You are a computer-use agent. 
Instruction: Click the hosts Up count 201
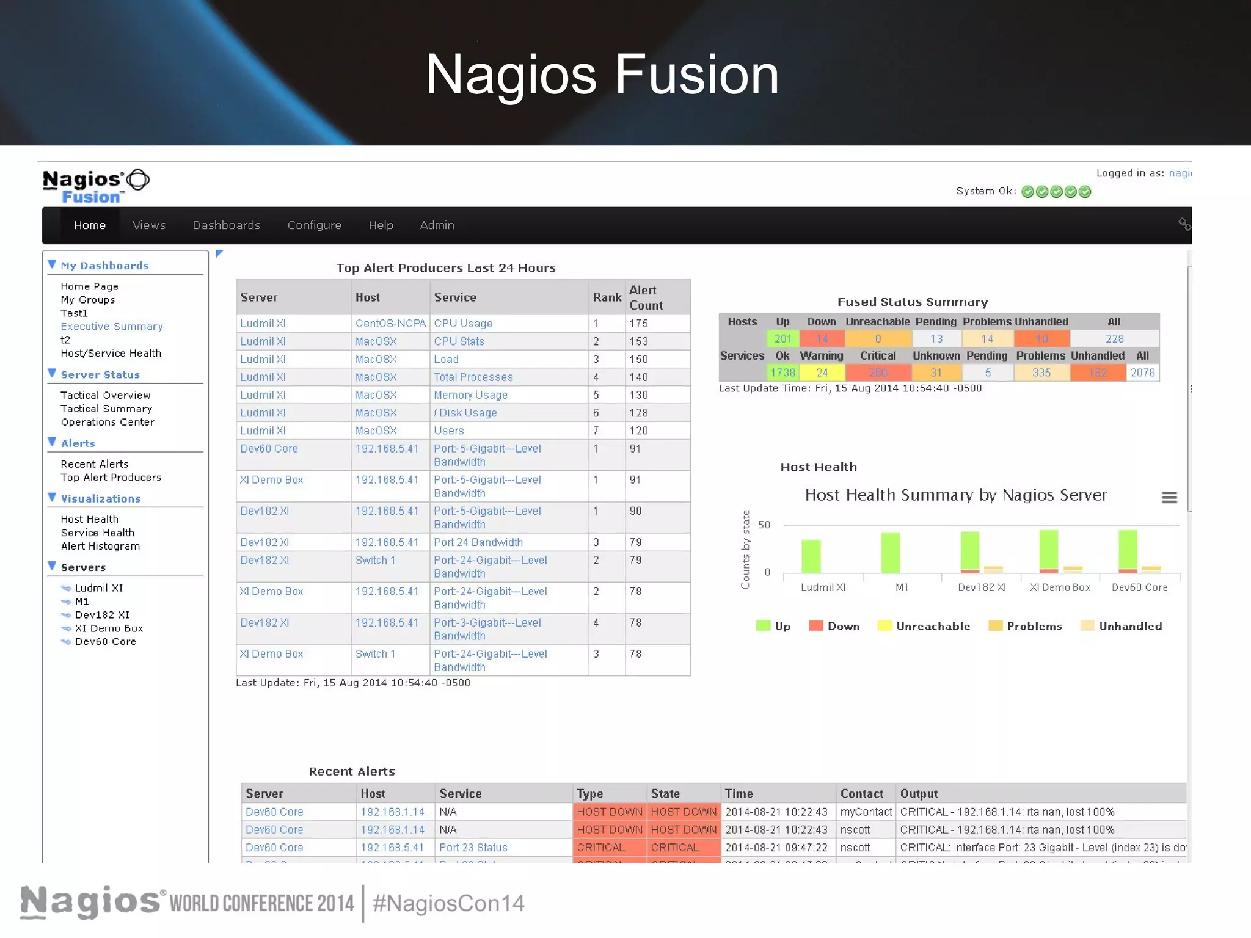(783, 339)
